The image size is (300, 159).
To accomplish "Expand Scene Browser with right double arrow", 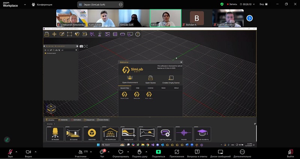I will [77, 46].
